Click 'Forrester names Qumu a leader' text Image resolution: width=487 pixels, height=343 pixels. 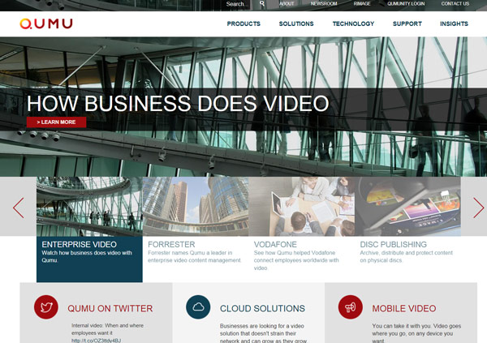[195, 256]
